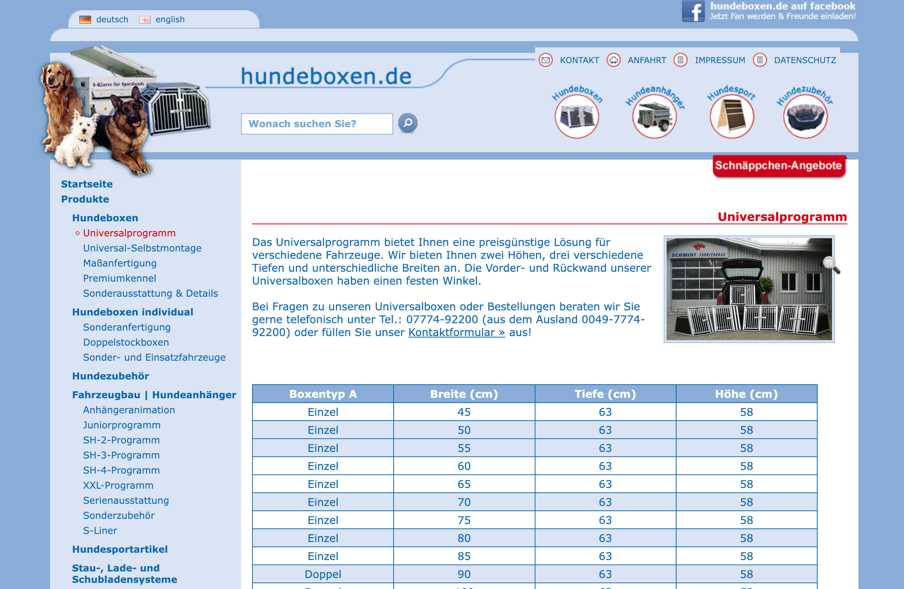Click the Universalprogramm red page heading
904x589 pixels.
[x=782, y=217]
